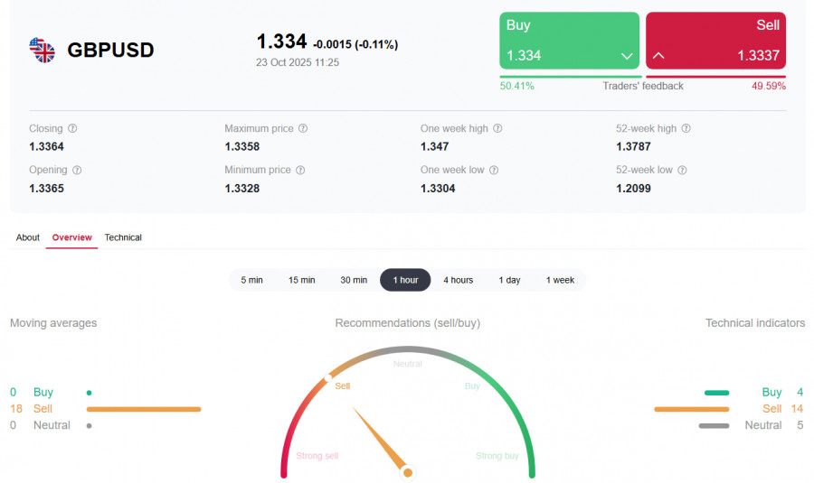This screenshot has width=814, height=483.
Task: Click the Maximum price help icon
Action: pos(303,128)
